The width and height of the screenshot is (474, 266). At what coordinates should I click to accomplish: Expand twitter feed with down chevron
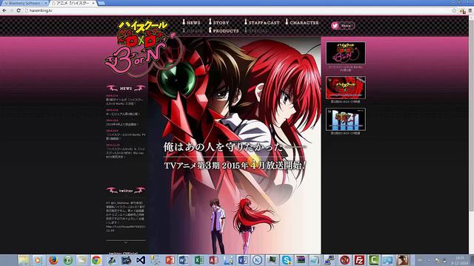point(126,242)
